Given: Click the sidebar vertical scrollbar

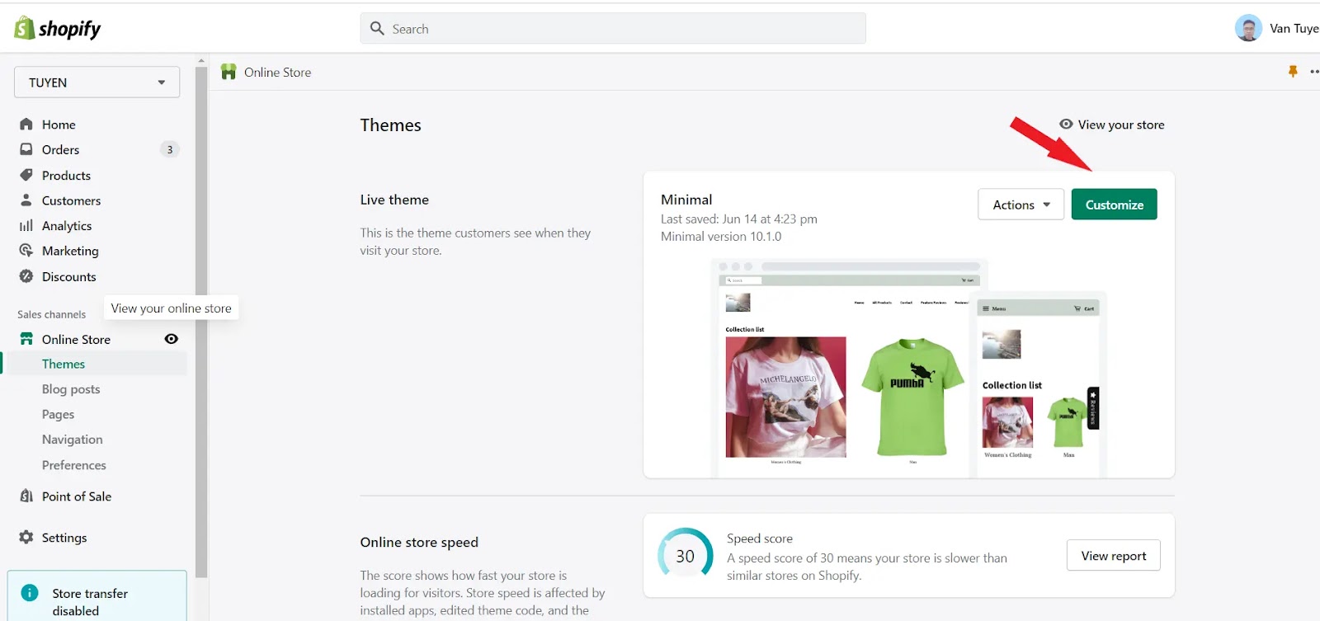Looking at the screenshot, I should (201, 322).
